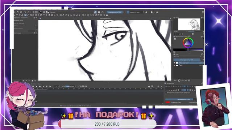Jump to the first animation frame

click(33, 86)
